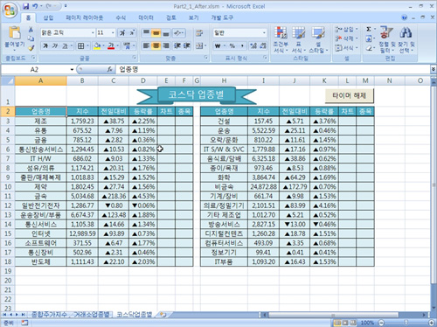The width and height of the screenshot is (437, 327).
Task: Toggle italic formatting
Action: [x=55, y=45]
